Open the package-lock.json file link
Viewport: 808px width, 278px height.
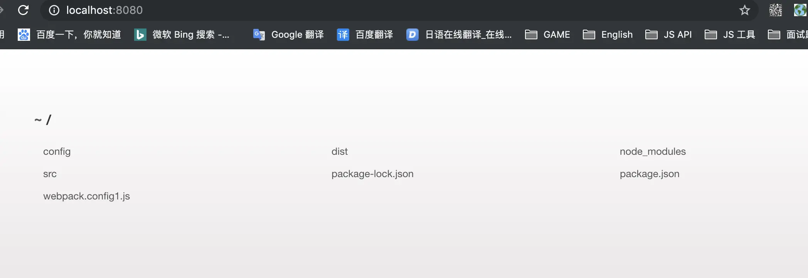tap(372, 174)
